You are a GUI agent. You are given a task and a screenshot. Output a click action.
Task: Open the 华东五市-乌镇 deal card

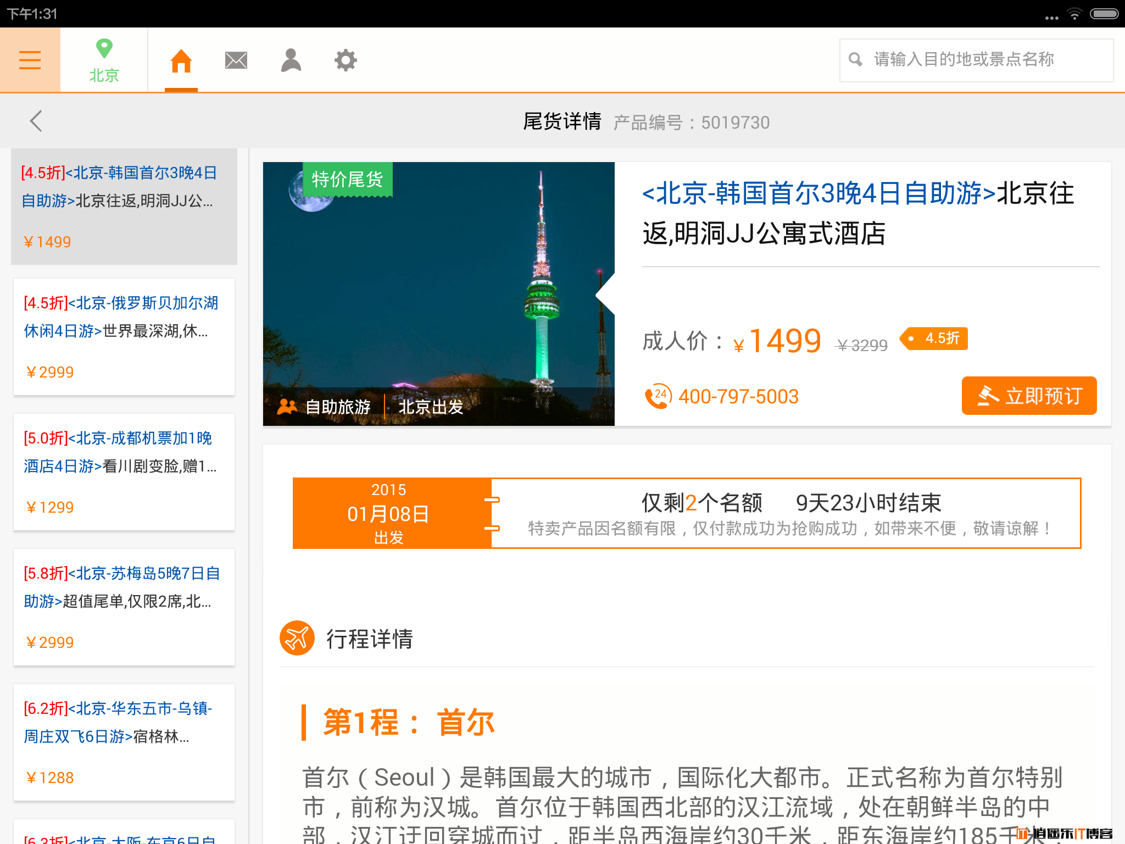124,742
